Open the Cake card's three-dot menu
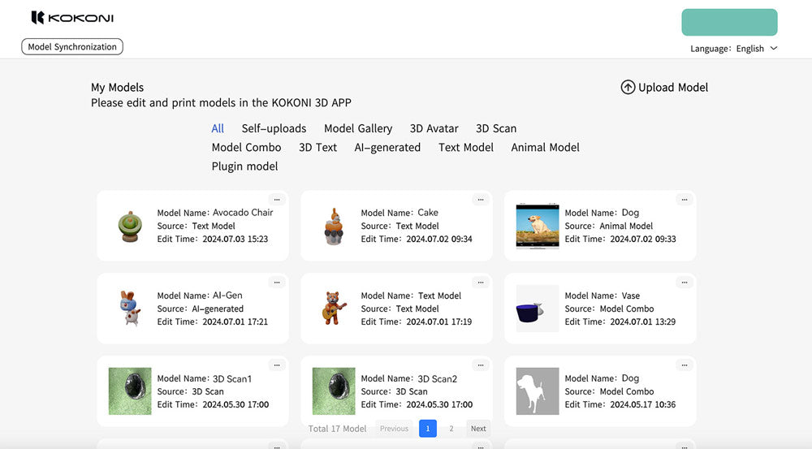This screenshot has width=812, height=449. (x=481, y=199)
